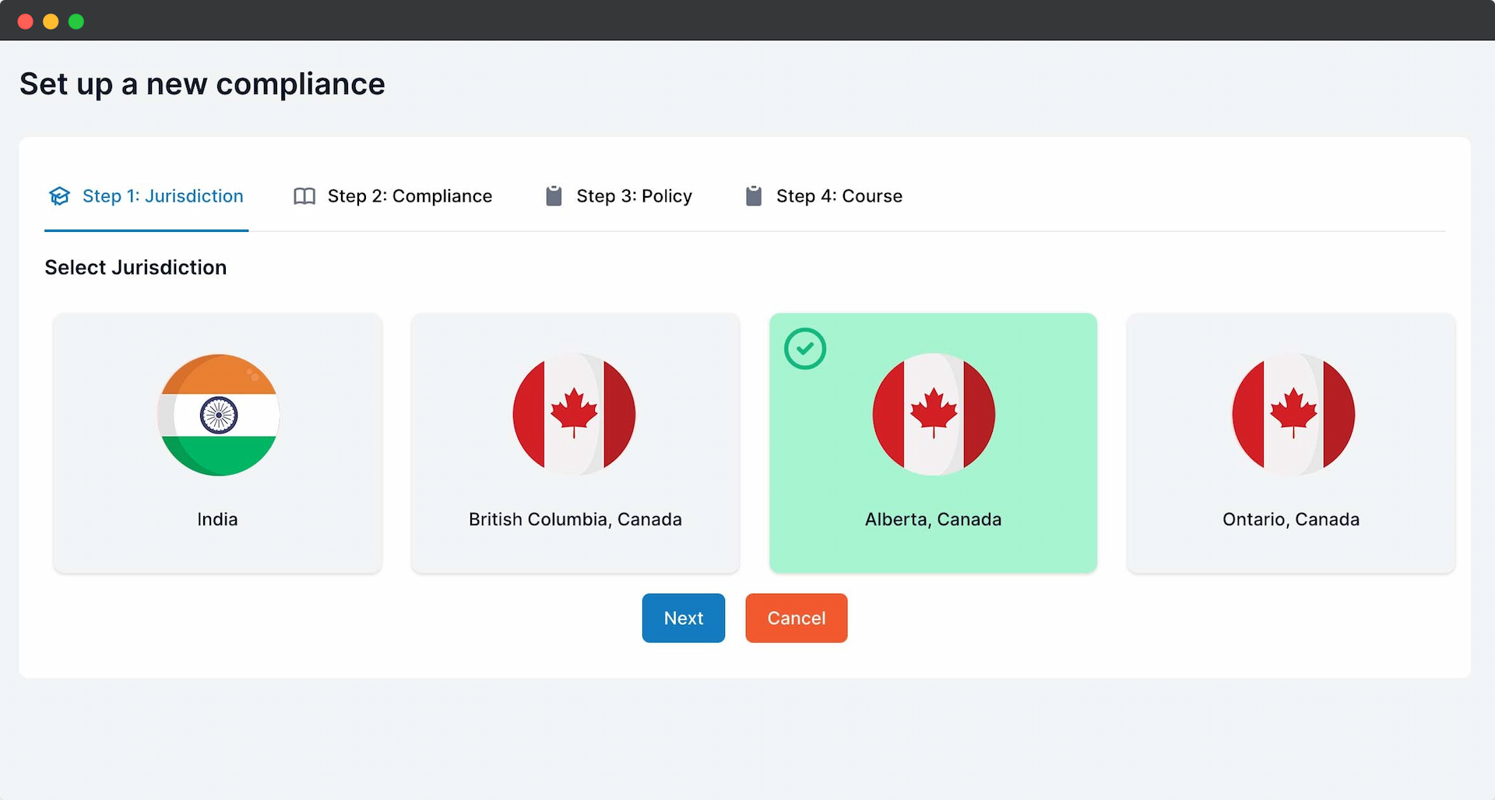Choose British Columbia, Canada jurisdiction label

tap(575, 519)
